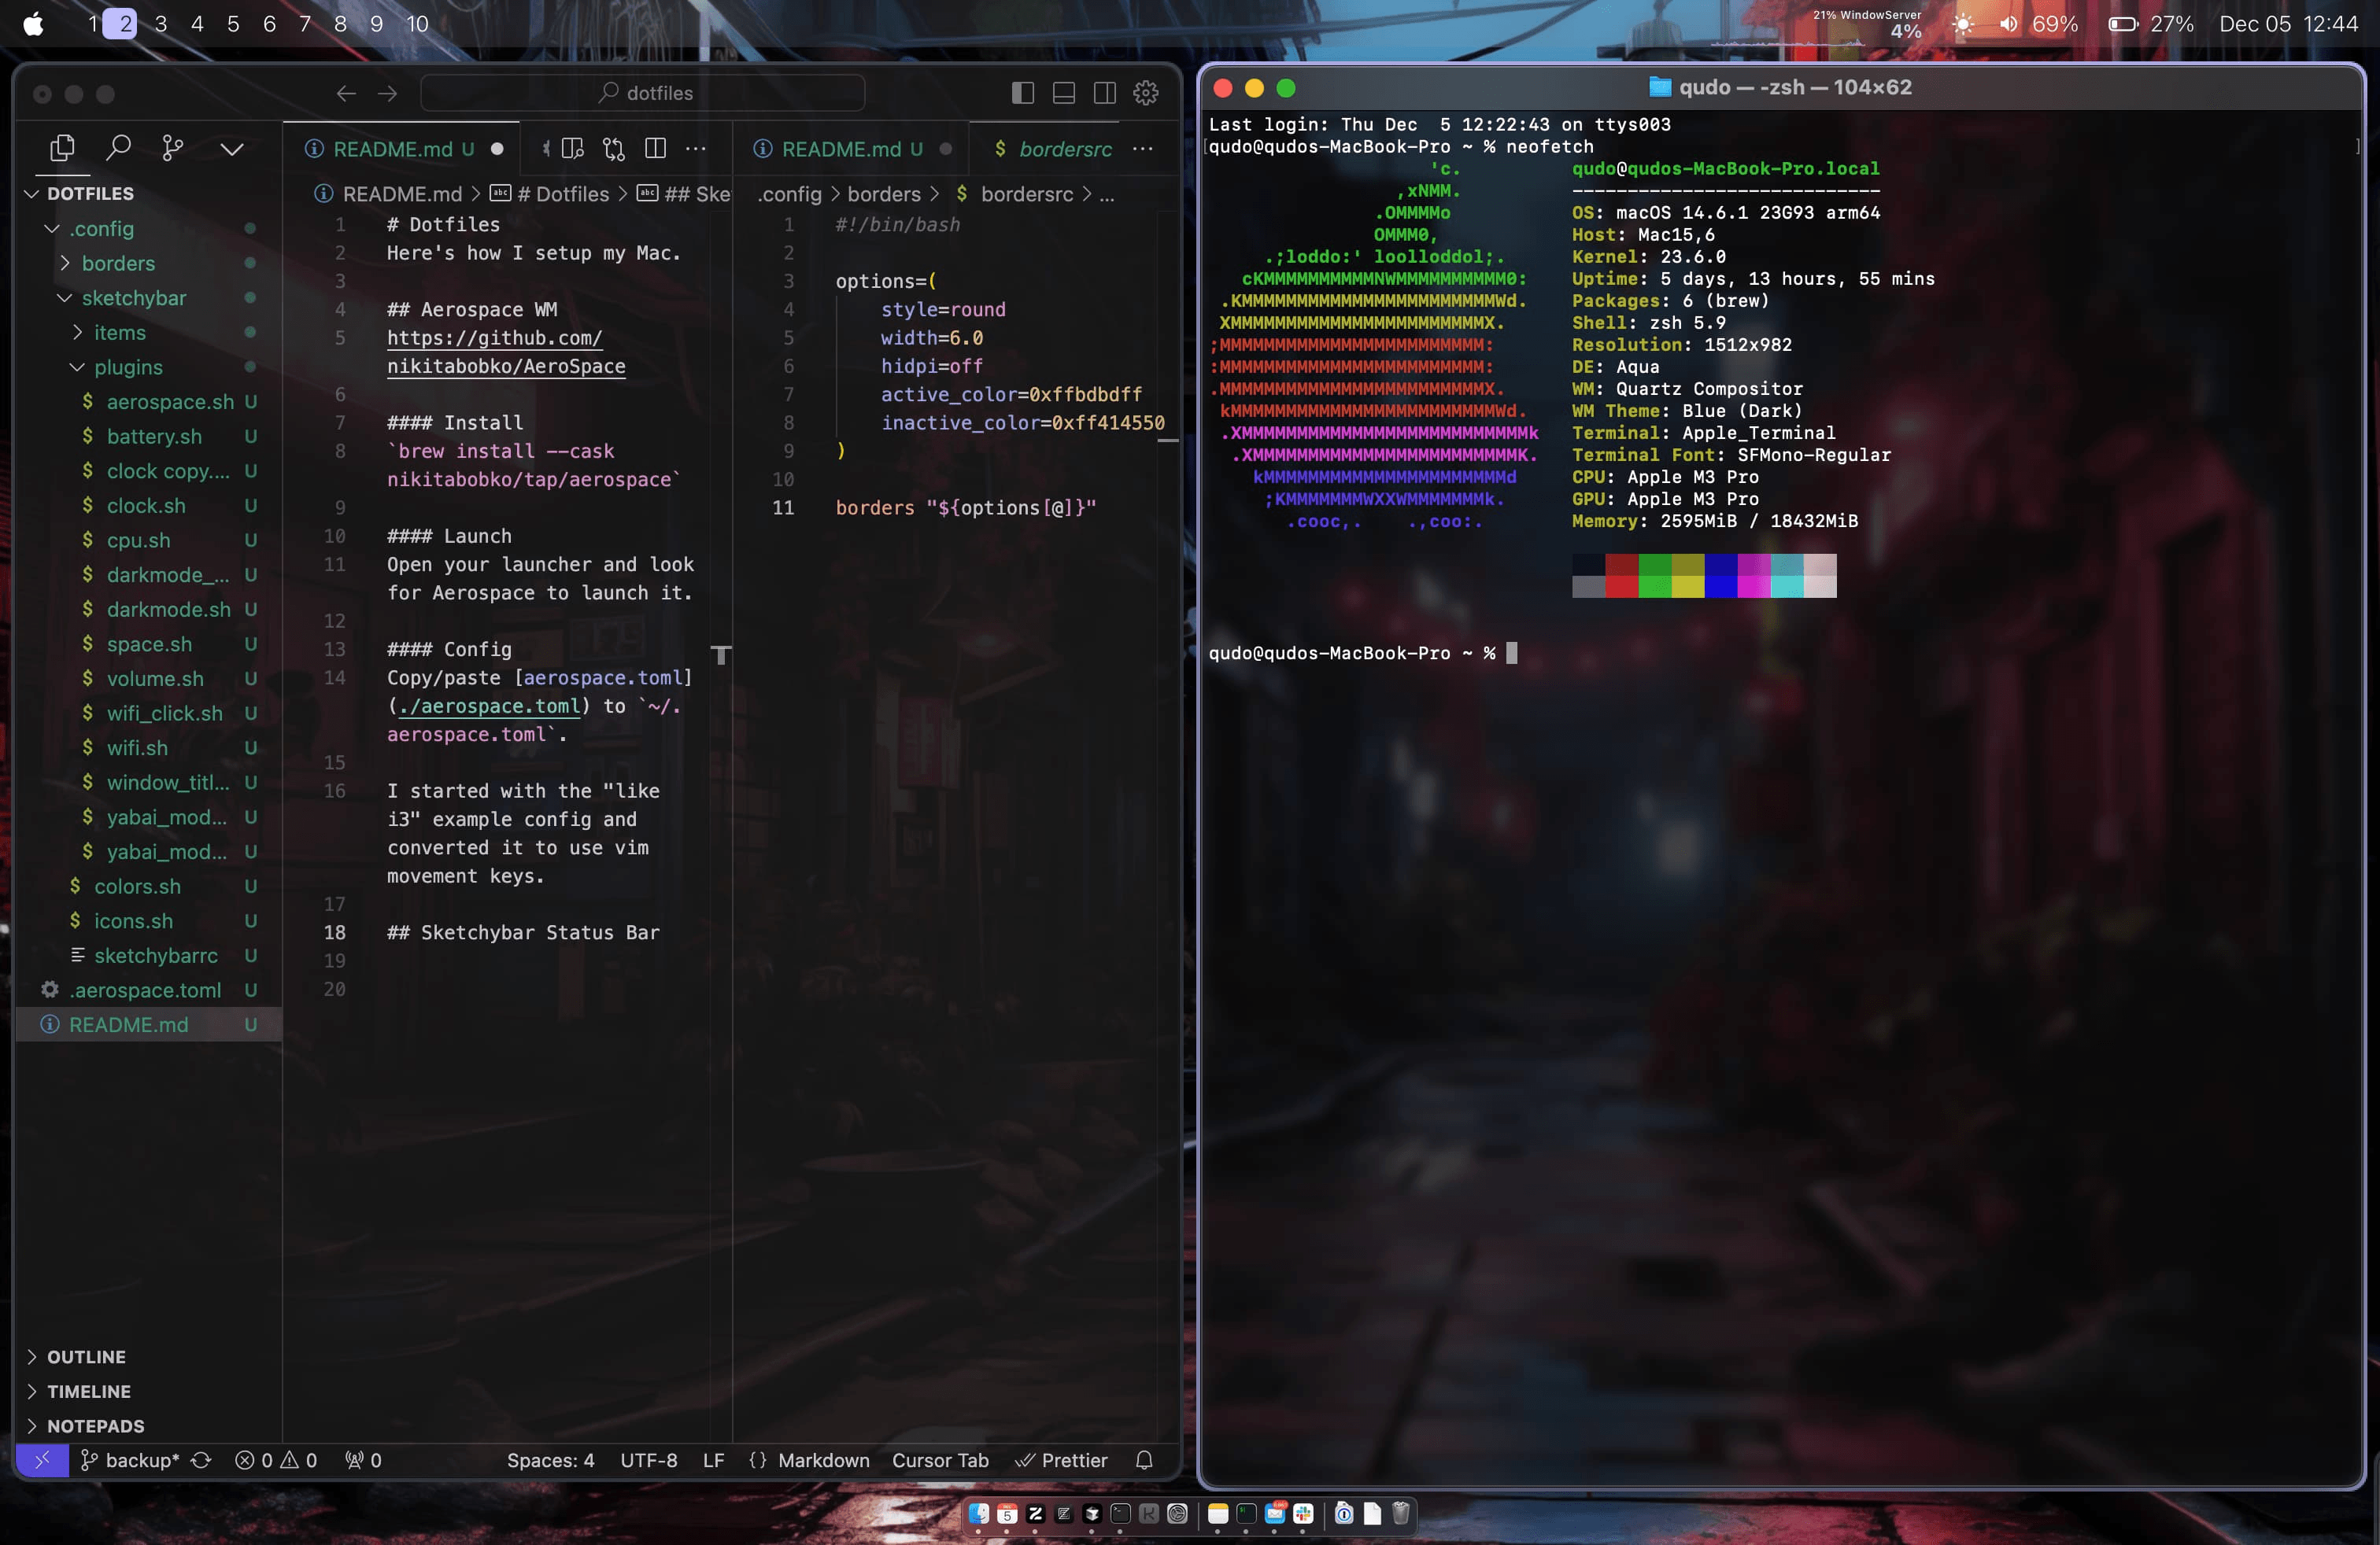This screenshot has width=2380, height=1545.
Task: Open the Search magnifier in sidebar
Action: click(118, 148)
